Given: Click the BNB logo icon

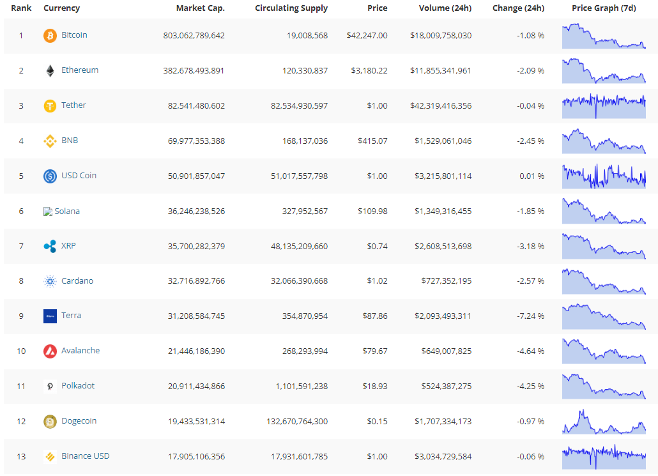Looking at the screenshot, I should 50,141.
